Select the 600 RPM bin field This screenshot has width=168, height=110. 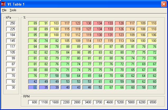pyautogui.click(x=34, y=102)
